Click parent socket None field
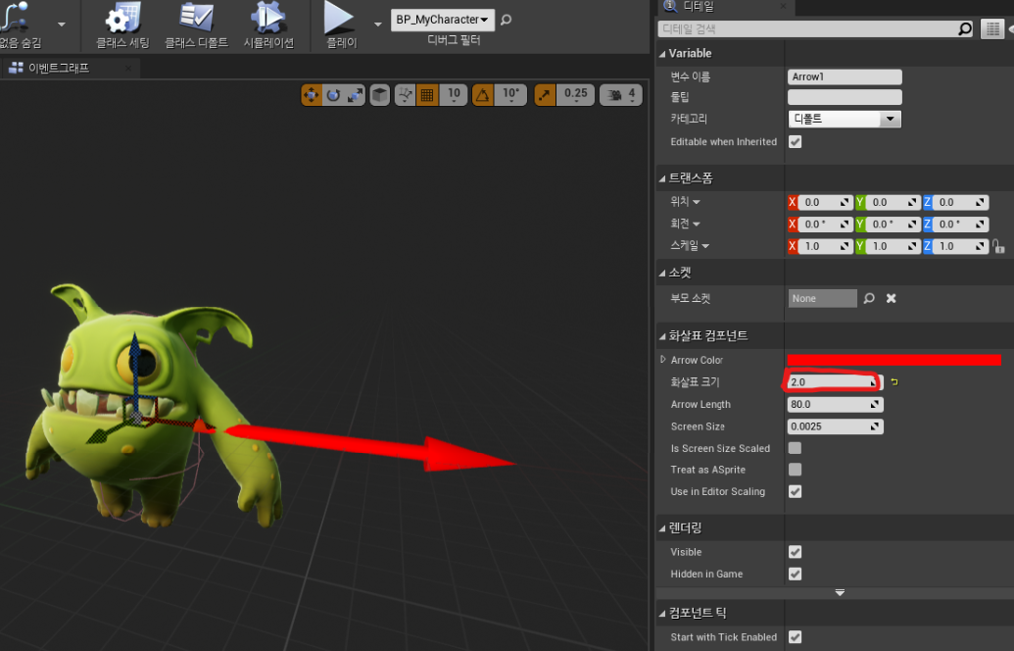This screenshot has width=1014, height=651. pos(823,298)
